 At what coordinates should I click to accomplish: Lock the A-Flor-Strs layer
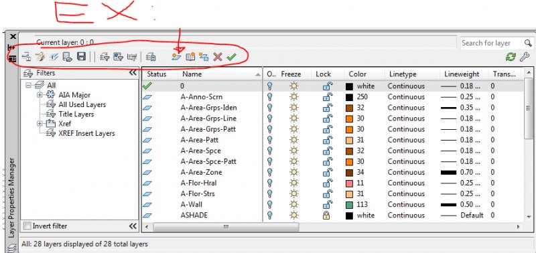(328, 193)
